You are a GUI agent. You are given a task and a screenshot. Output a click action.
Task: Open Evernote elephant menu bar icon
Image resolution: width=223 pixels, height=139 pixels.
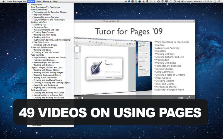pyautogui.click(x=147, y=1)
